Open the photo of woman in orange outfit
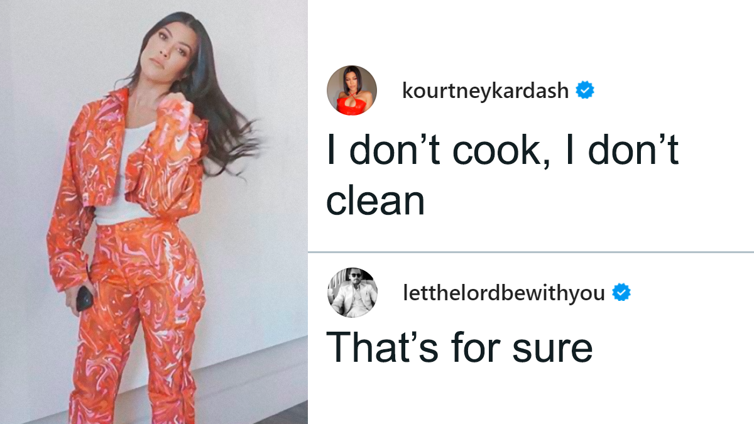The image size is (754, 424). coord(154,212)
